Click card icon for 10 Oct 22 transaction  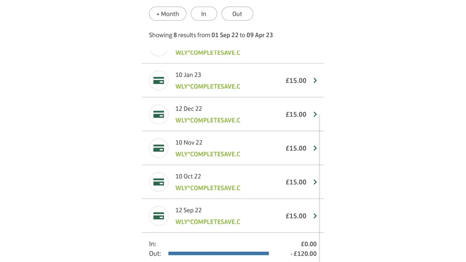(x=159, y=182)
